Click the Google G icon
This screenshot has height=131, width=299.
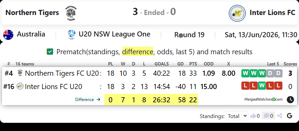pos(289,116)
